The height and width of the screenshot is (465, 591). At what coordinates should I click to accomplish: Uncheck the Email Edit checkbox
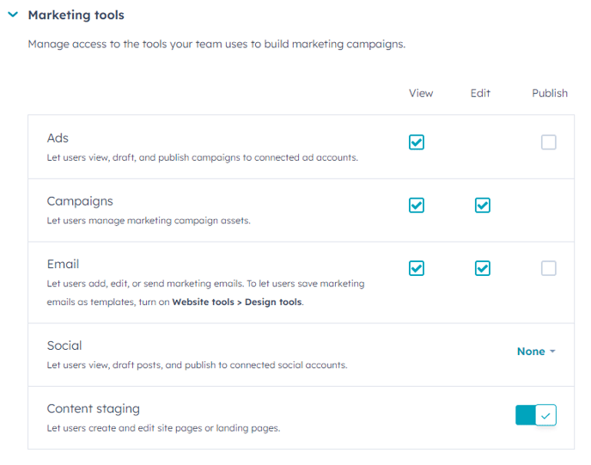tap(483, 268)
